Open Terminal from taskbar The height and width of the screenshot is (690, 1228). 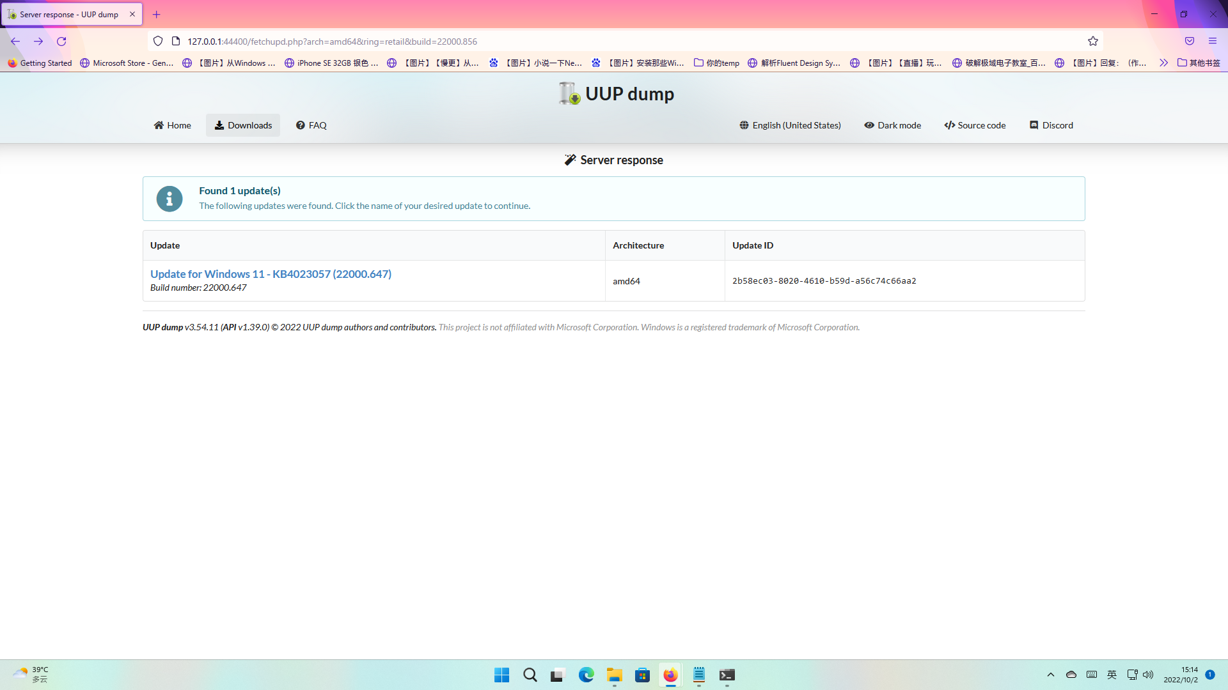coord(727,675)
